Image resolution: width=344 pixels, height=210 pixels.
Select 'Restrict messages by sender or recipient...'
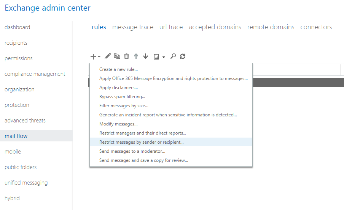click(141, 142)
